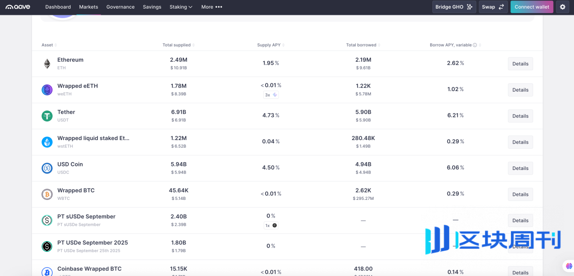Click Tether's 5.90B total borrowed value

pyautogui.click(x=363, y=112)
